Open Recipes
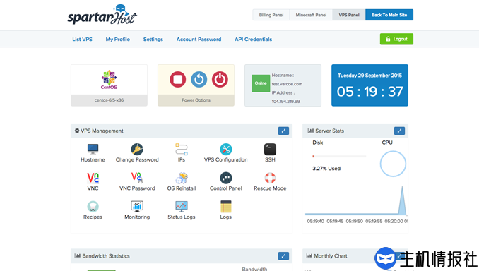The height and width of the screenshot is (271, 479). (93, 207)
